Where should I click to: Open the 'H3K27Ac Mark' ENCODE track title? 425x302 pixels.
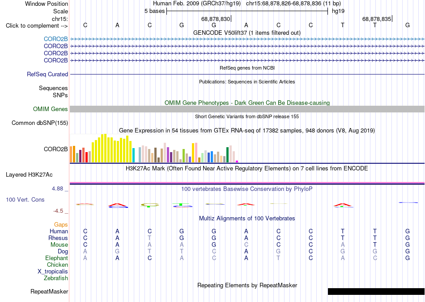click(247, 169)
